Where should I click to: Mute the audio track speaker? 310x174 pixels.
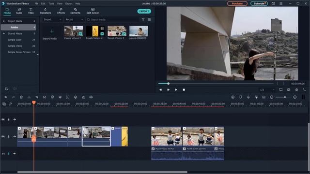coord(15,154)
